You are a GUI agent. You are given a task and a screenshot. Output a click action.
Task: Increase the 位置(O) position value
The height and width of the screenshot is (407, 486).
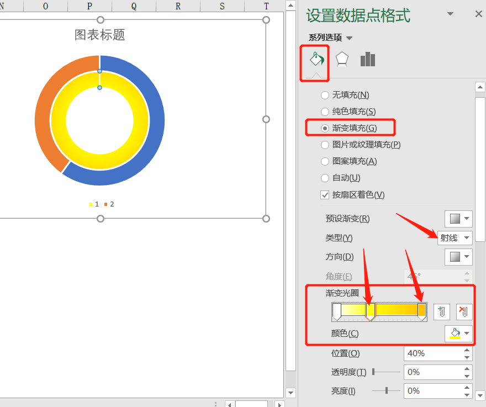[467, 350]
